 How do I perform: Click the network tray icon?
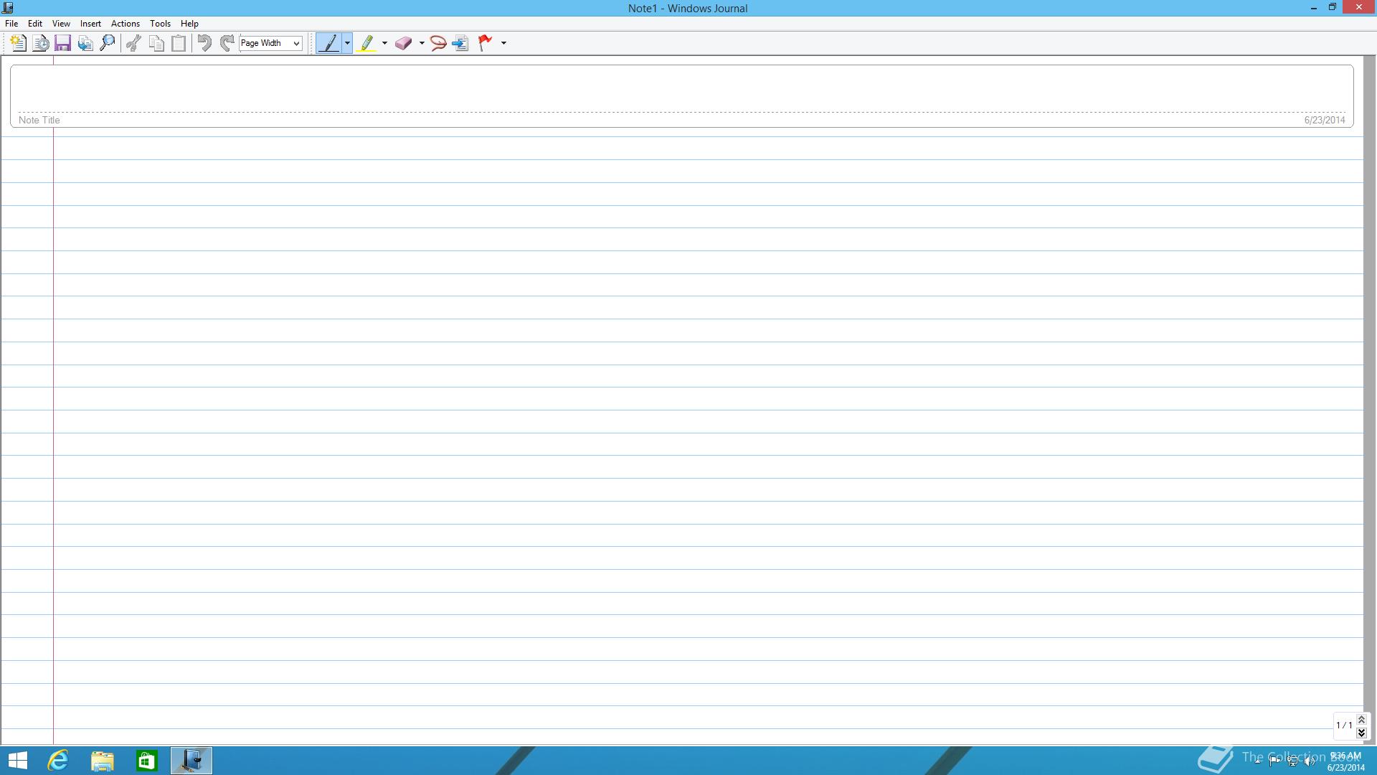click(1292, 761)
